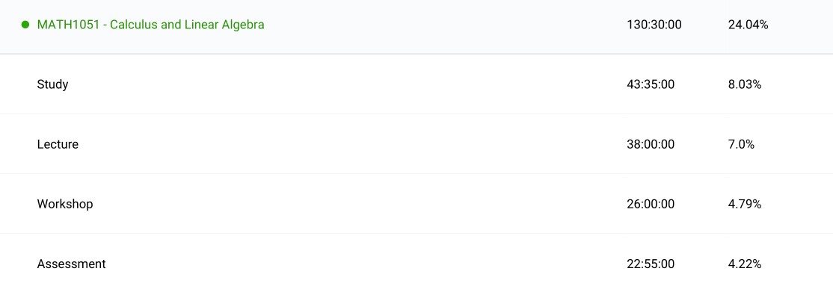The width and height of the screenshot is (833, 286).
Task: Click the 8.03% Study percentage
Action: click(744, 84)
